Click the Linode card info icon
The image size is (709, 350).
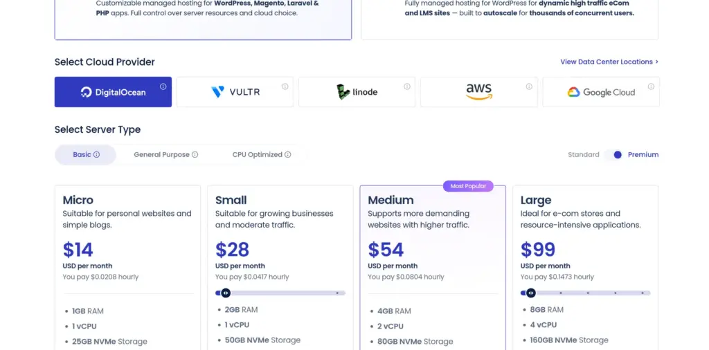[x=407, y=86]
